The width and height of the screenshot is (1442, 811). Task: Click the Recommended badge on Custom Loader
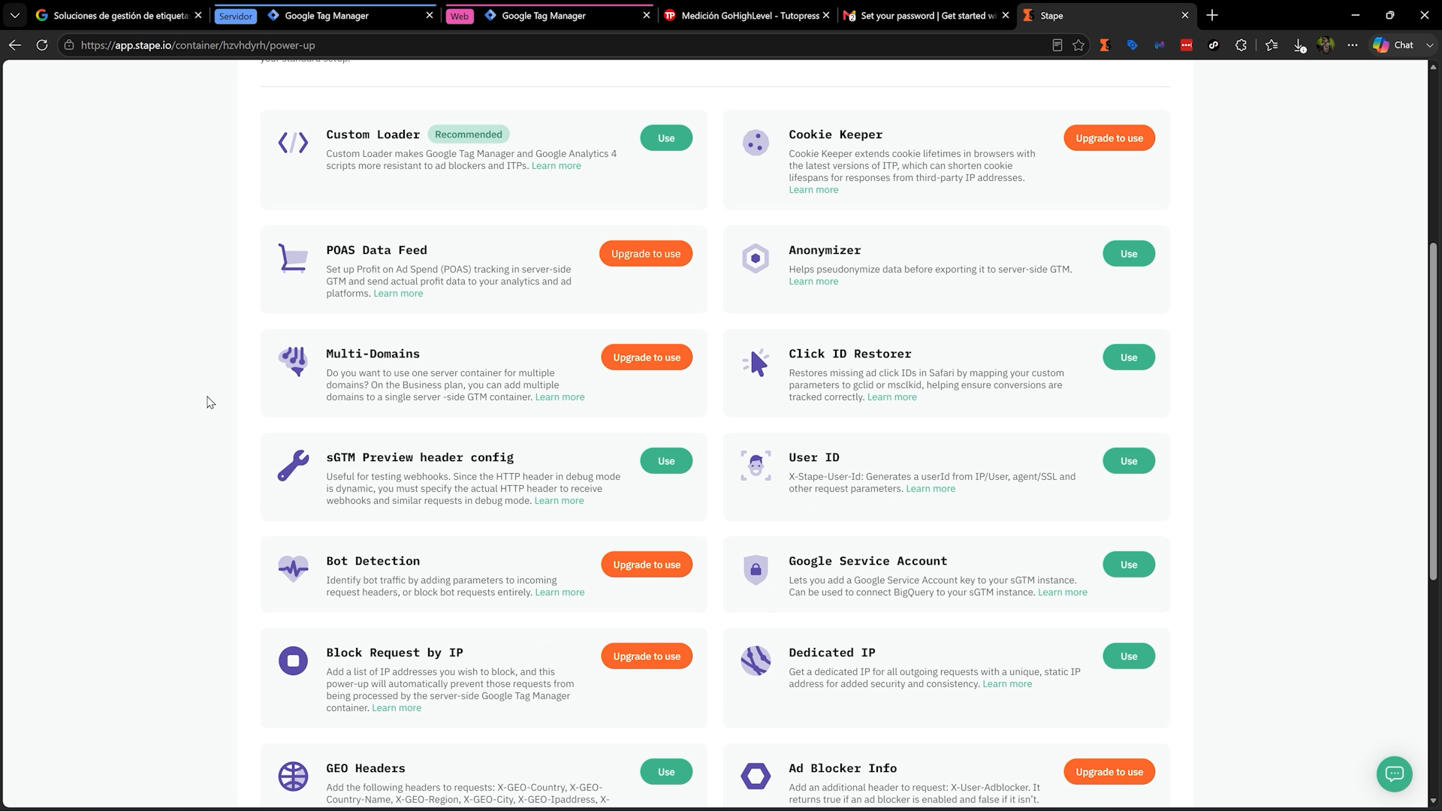pos(469,134)
